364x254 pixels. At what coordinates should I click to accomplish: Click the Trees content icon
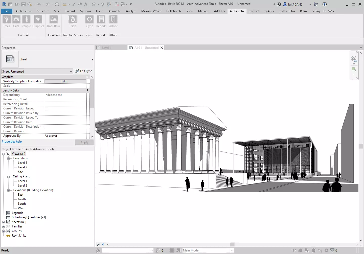pos(7,21)
